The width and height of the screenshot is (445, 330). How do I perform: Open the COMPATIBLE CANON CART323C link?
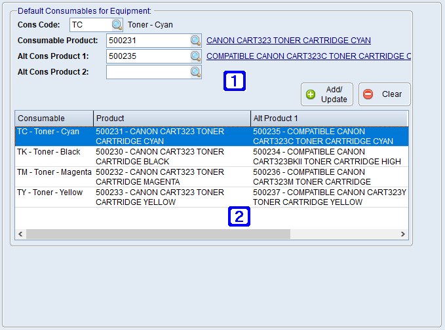pos(309,56)
